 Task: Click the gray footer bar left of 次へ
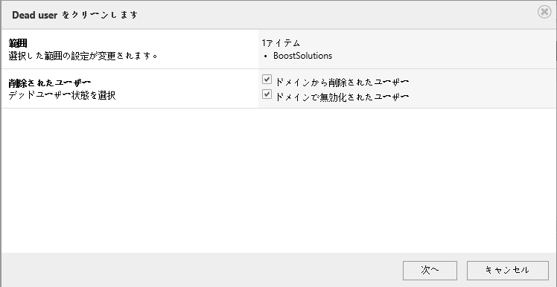click(202, 271)
